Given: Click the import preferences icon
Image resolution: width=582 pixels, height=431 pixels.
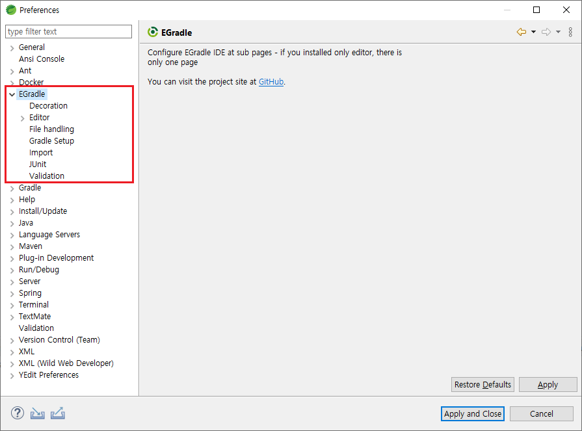Looking at the screenshot, I should pos(38,413).
